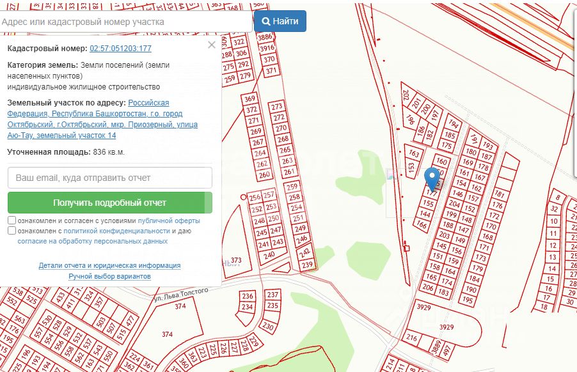Select parcel 3916 on the map
Viewport: 577px width, 372px height.
click(x=267, y=48)
